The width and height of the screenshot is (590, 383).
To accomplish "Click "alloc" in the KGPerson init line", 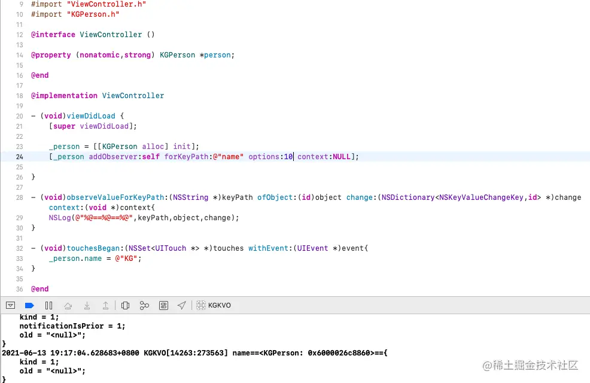I will click(x=153, y=147).
